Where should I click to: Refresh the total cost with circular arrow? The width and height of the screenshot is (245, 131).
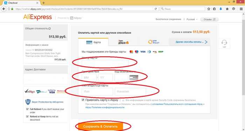tap(50, 29)
